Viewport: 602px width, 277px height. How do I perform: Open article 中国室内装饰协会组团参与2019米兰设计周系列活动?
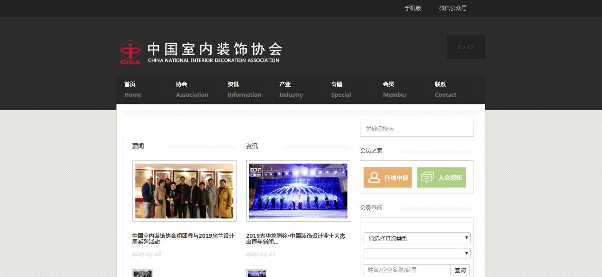click(x=183, y=239)
